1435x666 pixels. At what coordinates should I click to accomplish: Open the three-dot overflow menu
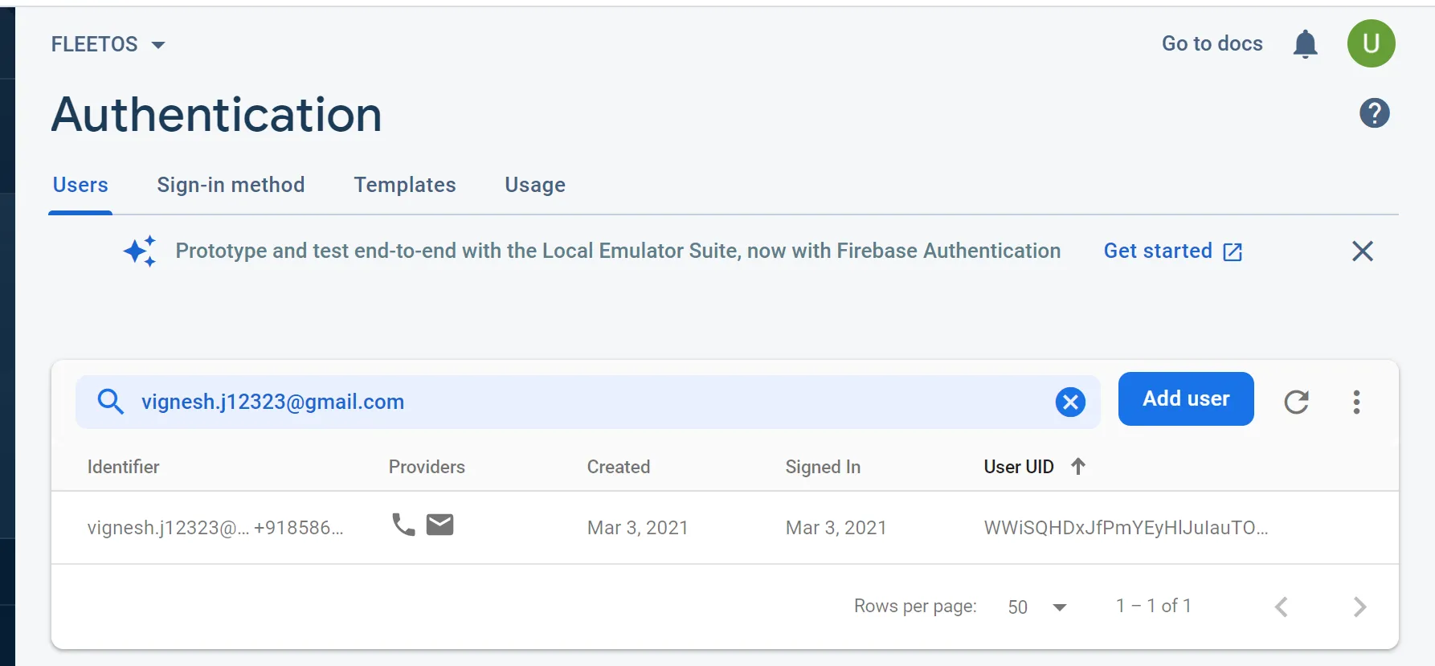(1356, 402)
